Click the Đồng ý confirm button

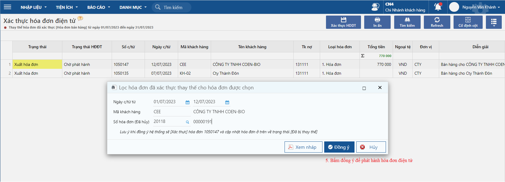coord(339,147)
